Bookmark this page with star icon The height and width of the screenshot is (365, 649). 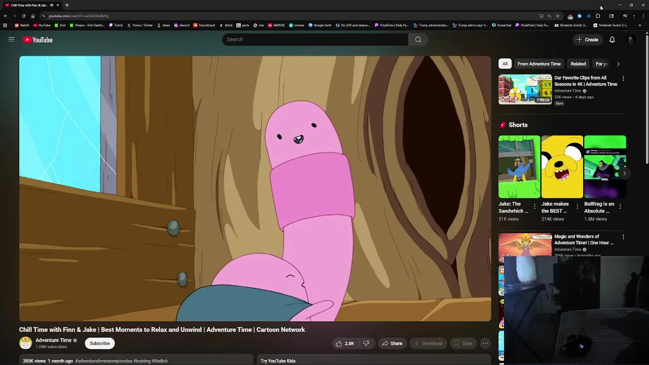click(558, 16)
